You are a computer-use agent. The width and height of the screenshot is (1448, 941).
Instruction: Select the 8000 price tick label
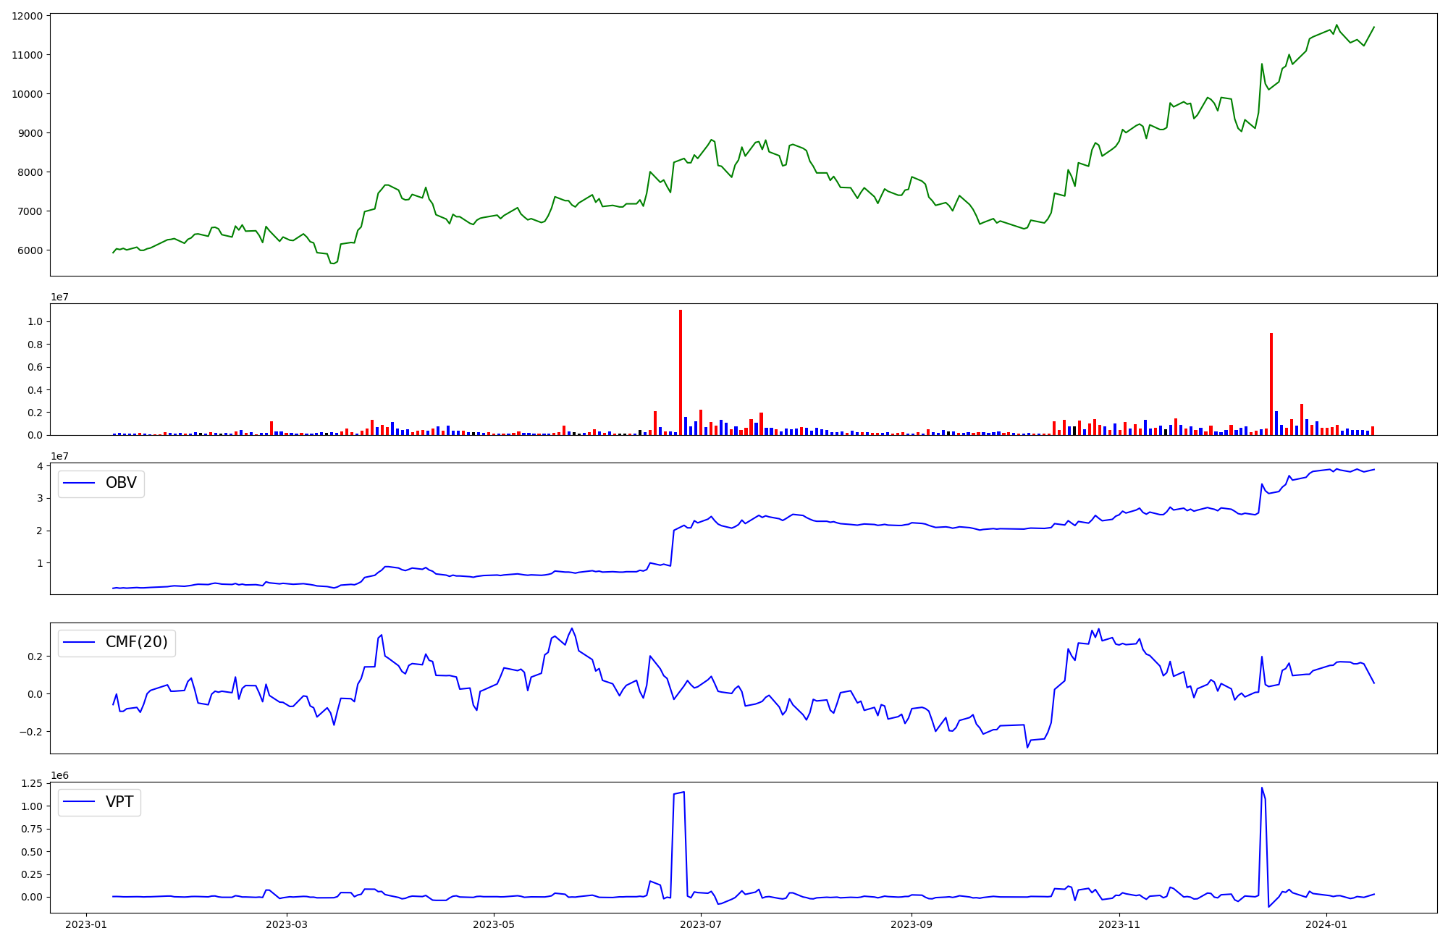29,172
